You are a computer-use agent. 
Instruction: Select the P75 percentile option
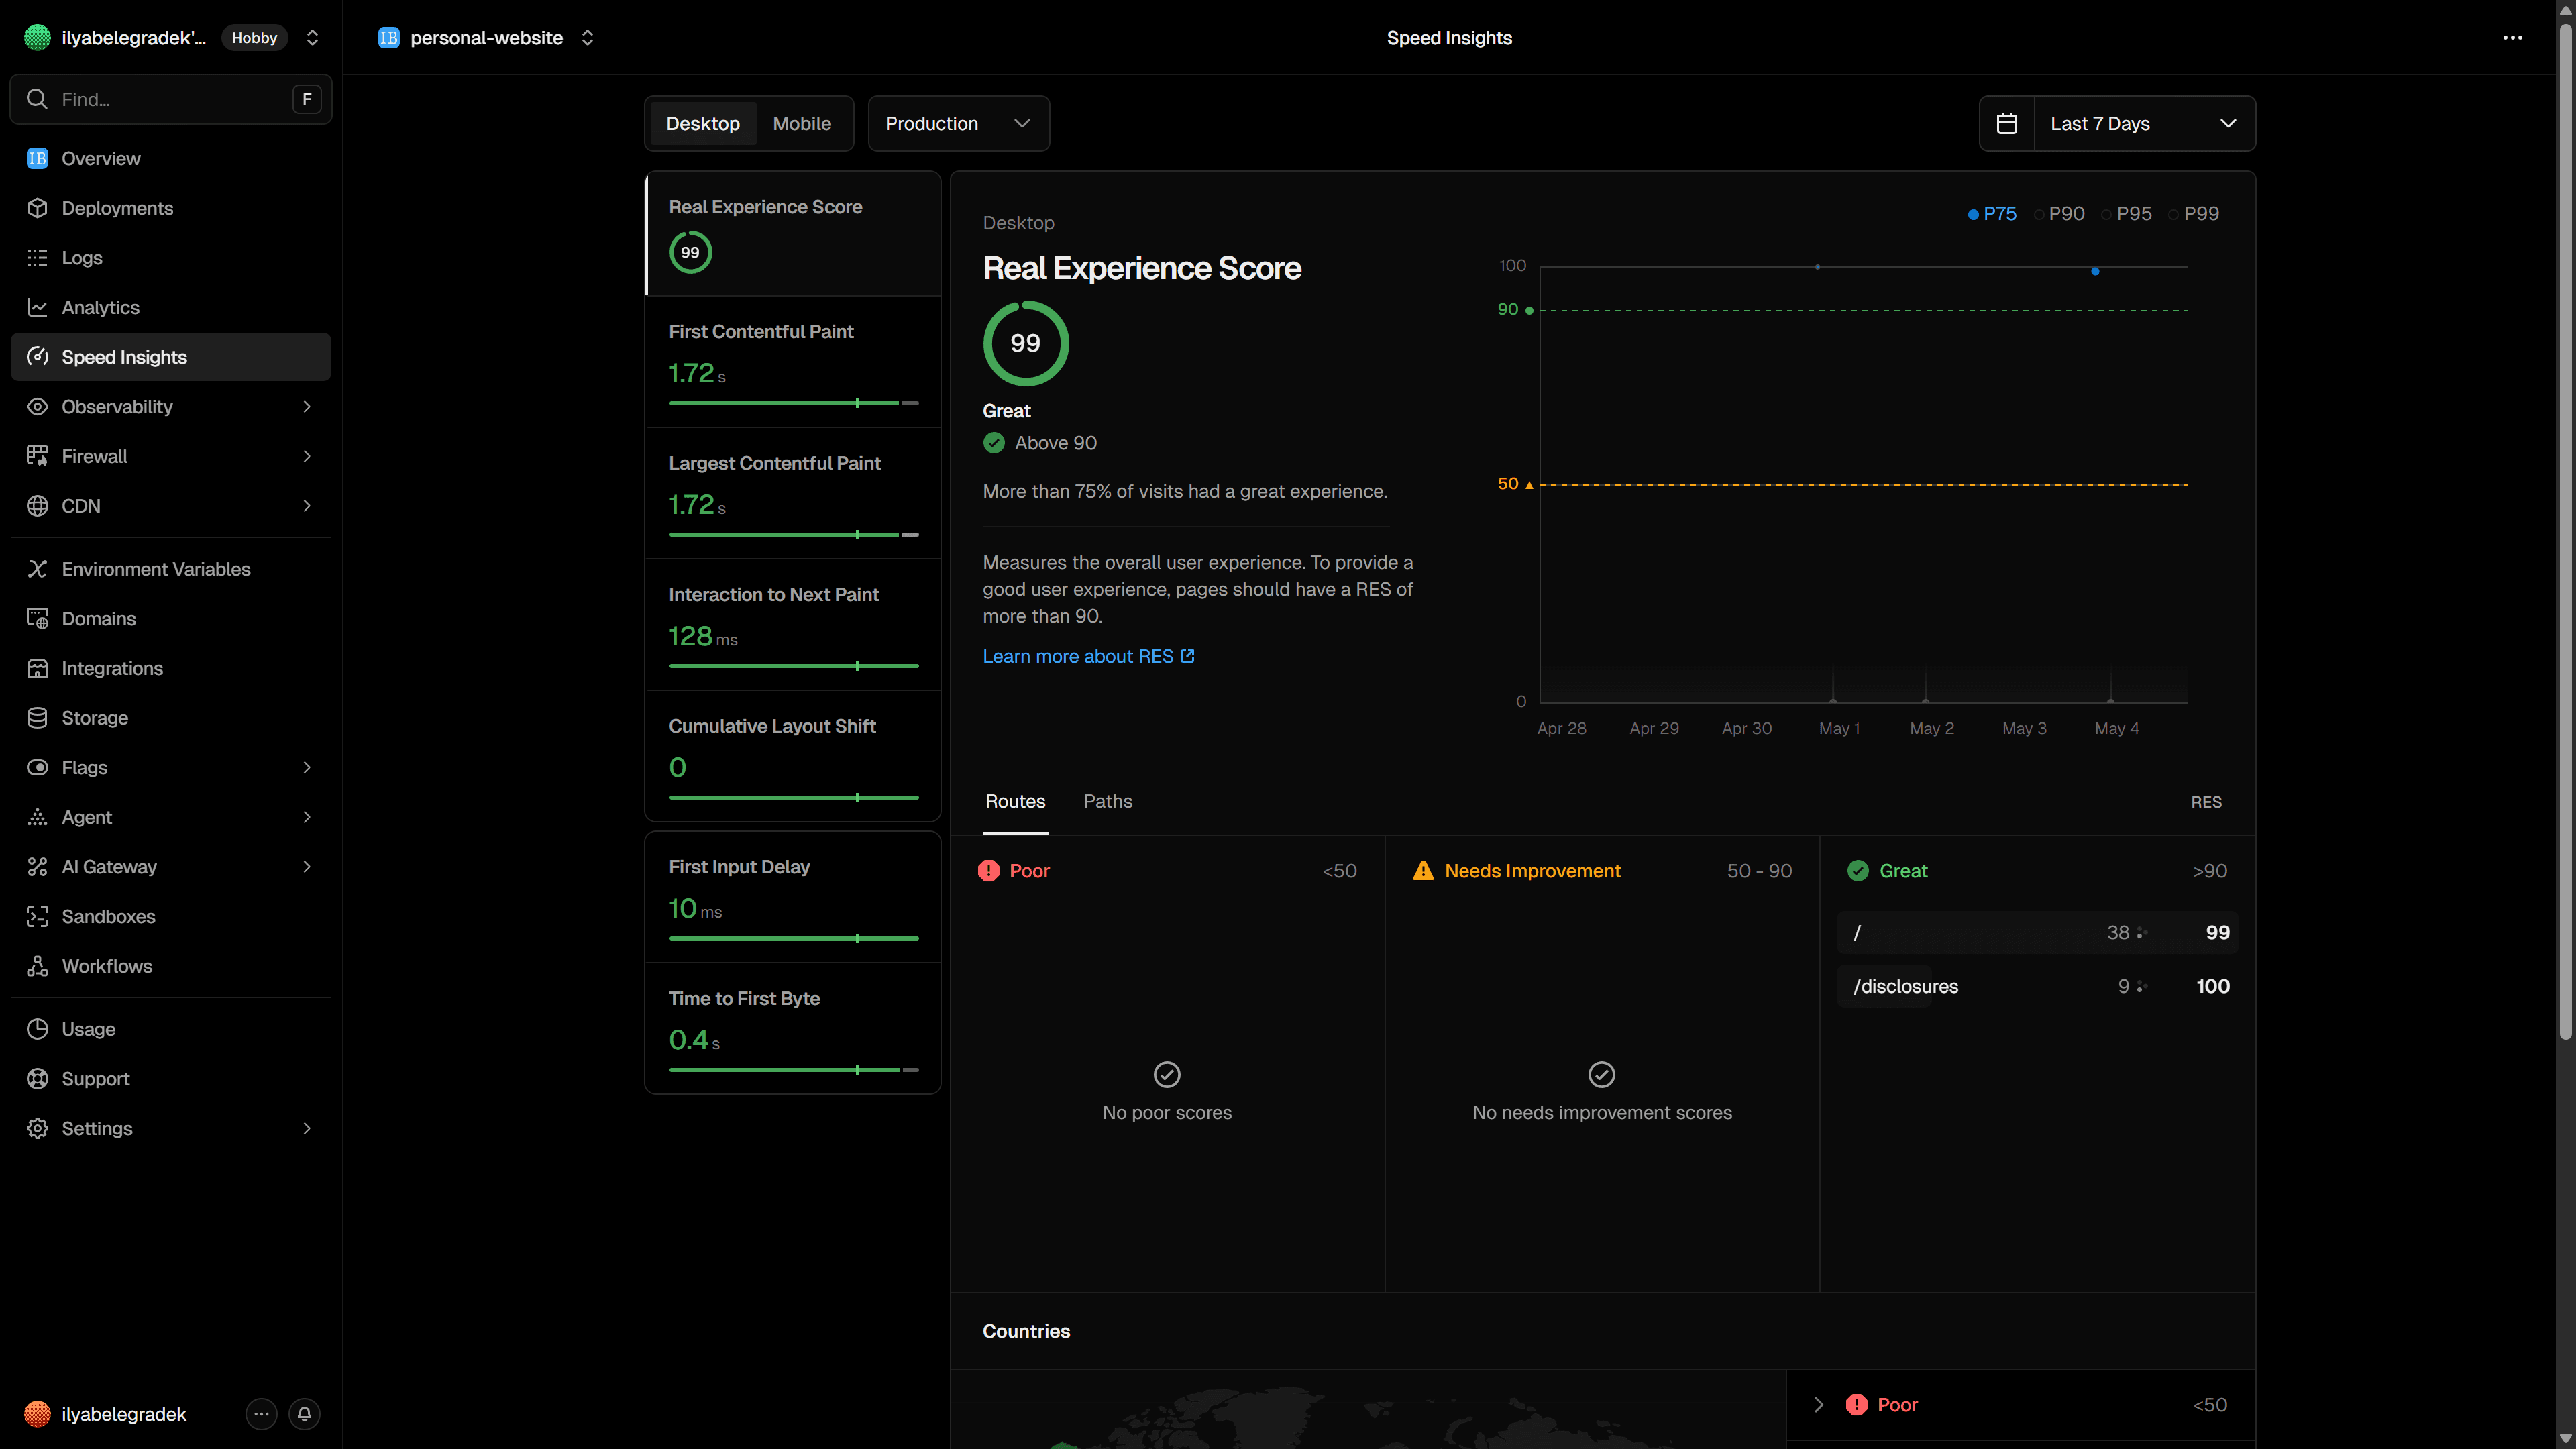coord(1992,214)
